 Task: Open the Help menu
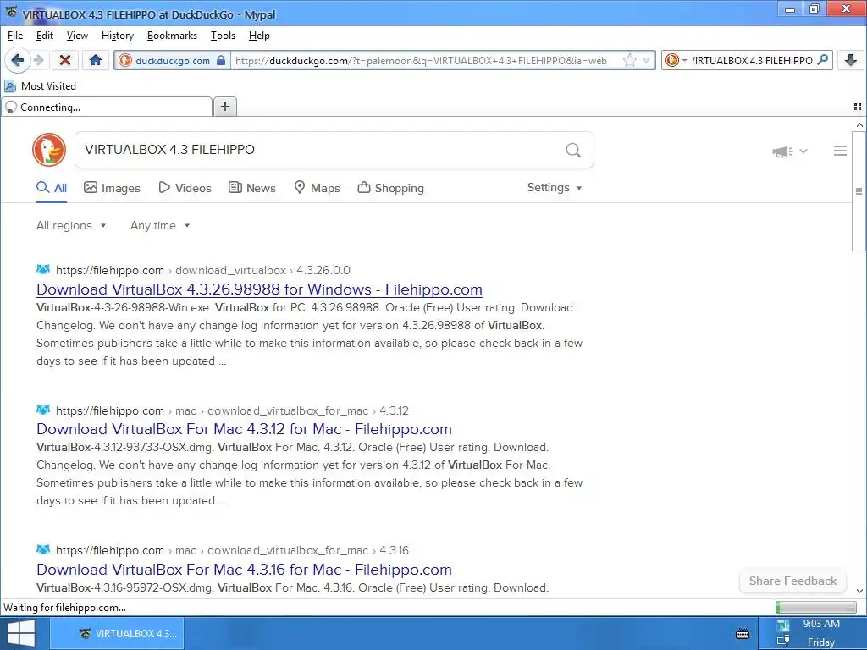point(259,36)
